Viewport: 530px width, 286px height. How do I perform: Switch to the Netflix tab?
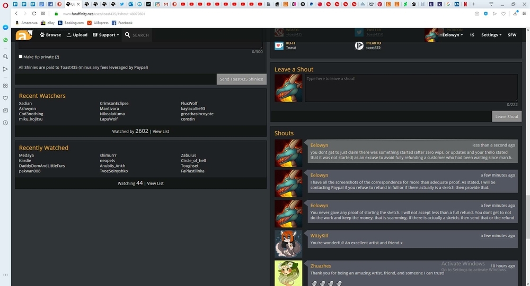click(x=465, y=4)
